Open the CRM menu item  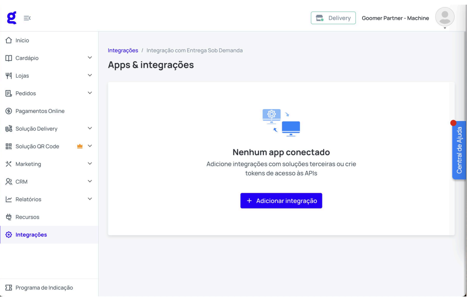(22, 182)
